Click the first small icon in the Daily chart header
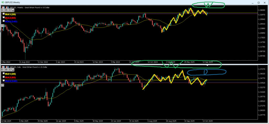The image size is (269, 124). (3, 67)
